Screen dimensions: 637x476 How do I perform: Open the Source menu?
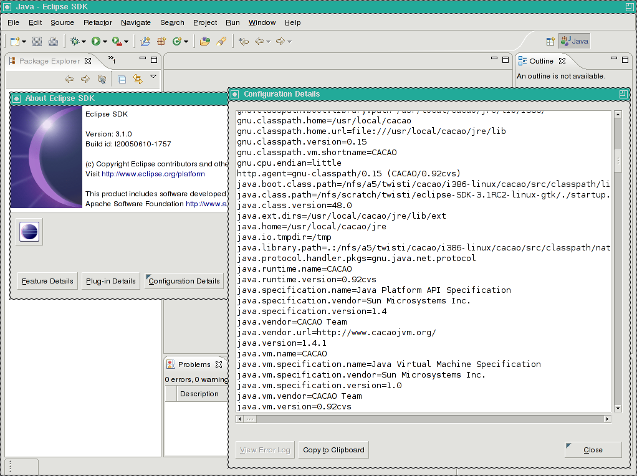point(62,23)
